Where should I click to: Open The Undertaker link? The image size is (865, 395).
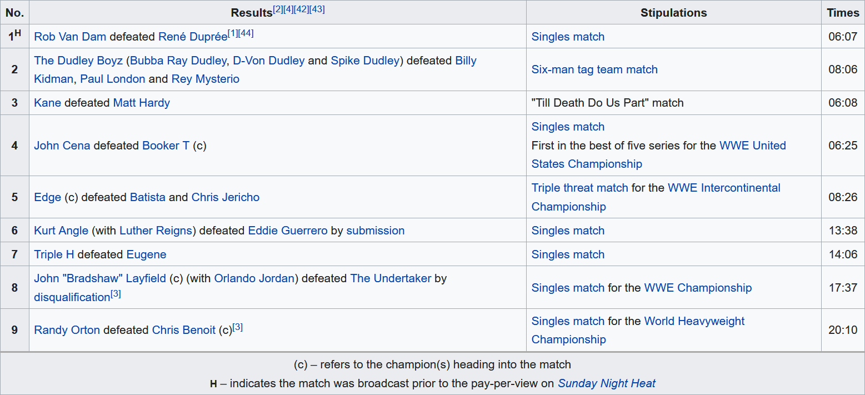[x=391, y=278]
